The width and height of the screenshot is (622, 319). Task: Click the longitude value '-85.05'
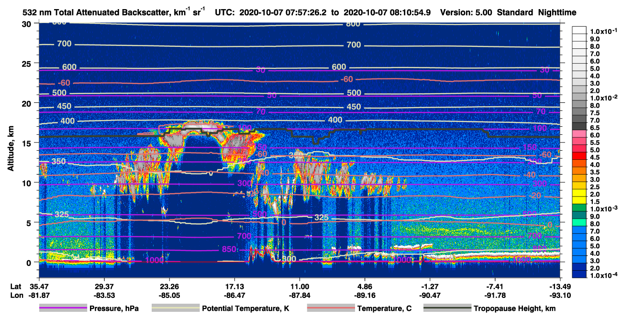pyautogui.click(x=169, y=295)
